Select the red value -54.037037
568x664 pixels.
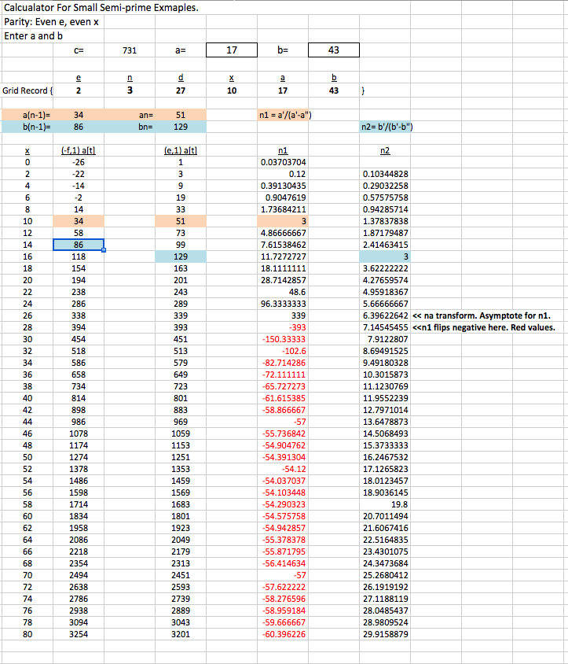pos(283,481)
